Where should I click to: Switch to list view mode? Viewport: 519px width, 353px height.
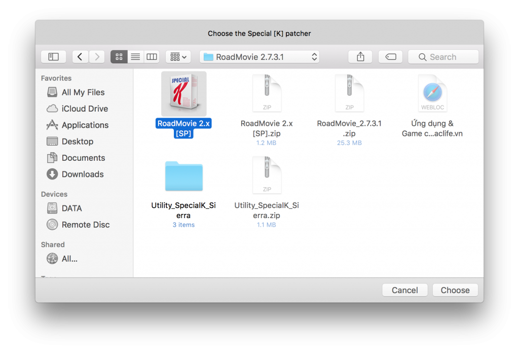[x=135, y=57]
